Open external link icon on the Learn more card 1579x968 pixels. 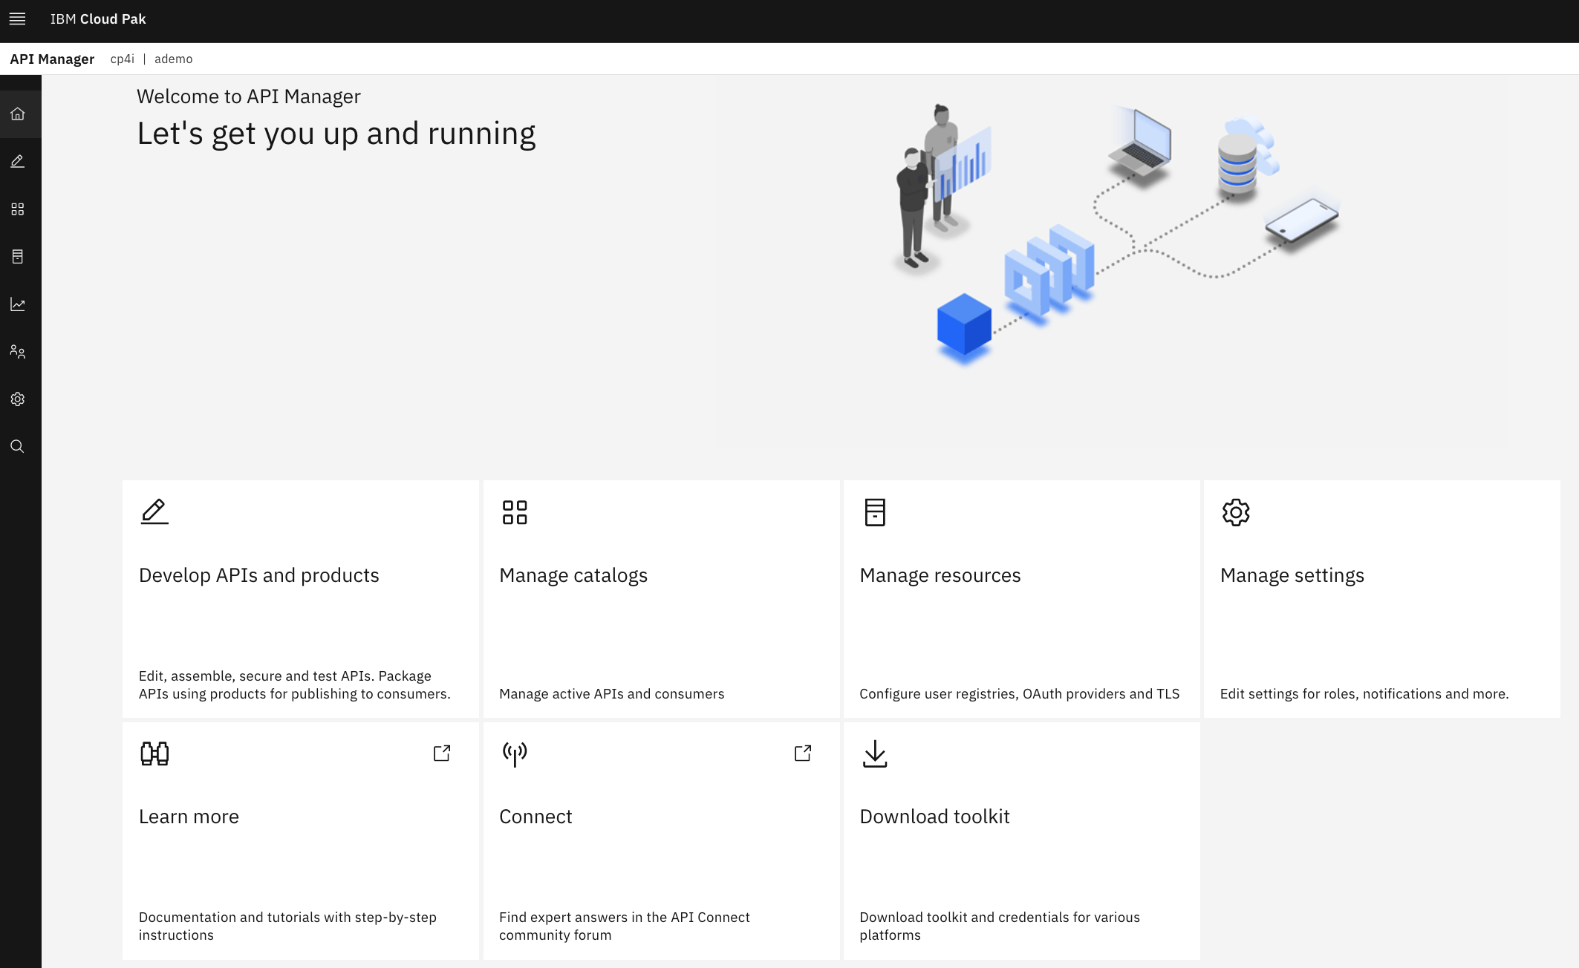click(441, 753)
